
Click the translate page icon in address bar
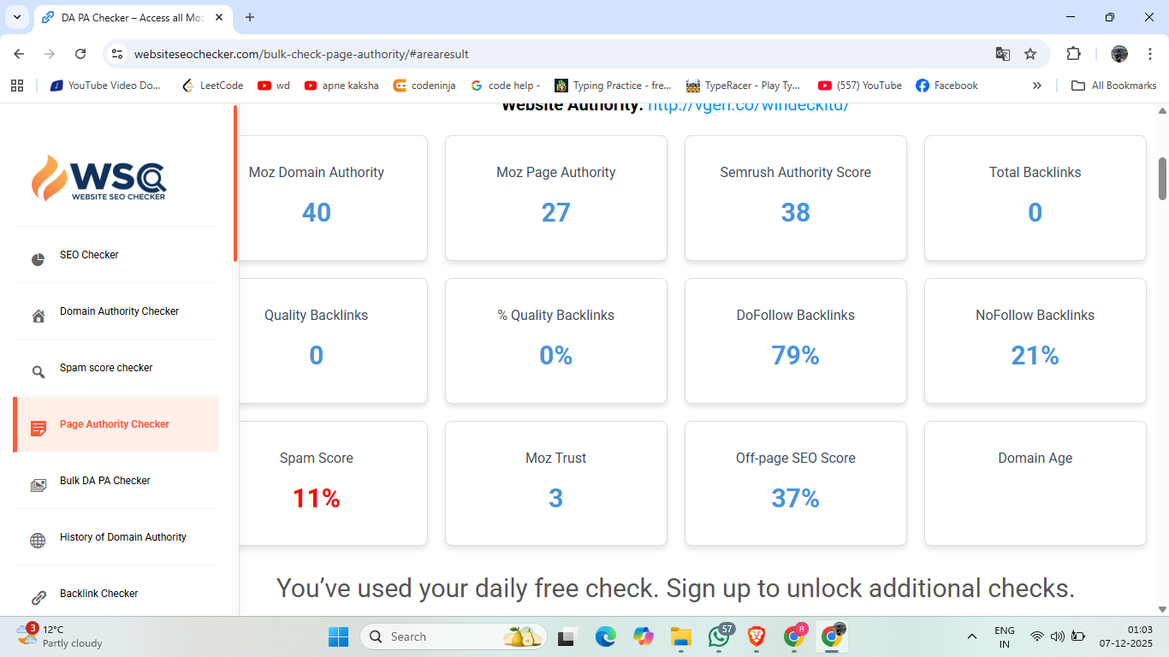coord(1002,54)
